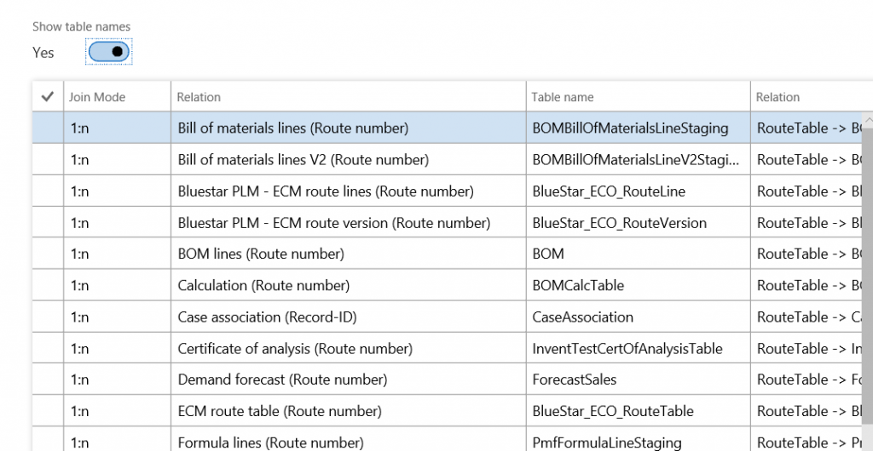
Task: Click the BOMCalcTable table name cell
Action: click(x=578, y=285)
